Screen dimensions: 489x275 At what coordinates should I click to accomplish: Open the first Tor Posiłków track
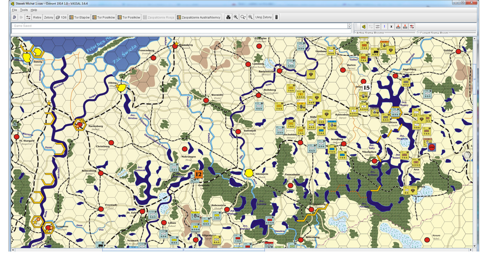(x=104, y=17)
